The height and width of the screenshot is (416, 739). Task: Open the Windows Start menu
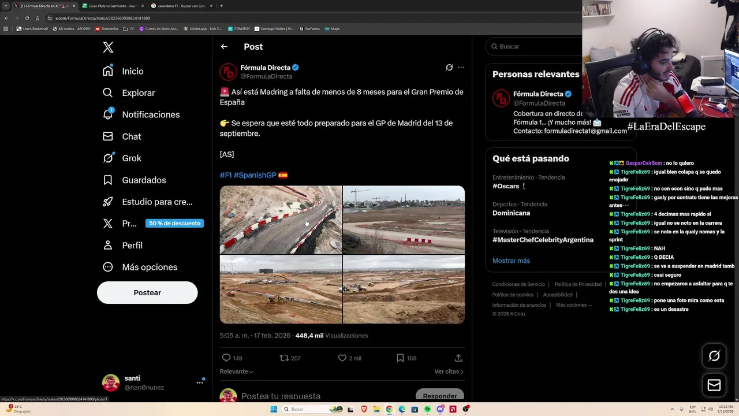tap(274, 409)
